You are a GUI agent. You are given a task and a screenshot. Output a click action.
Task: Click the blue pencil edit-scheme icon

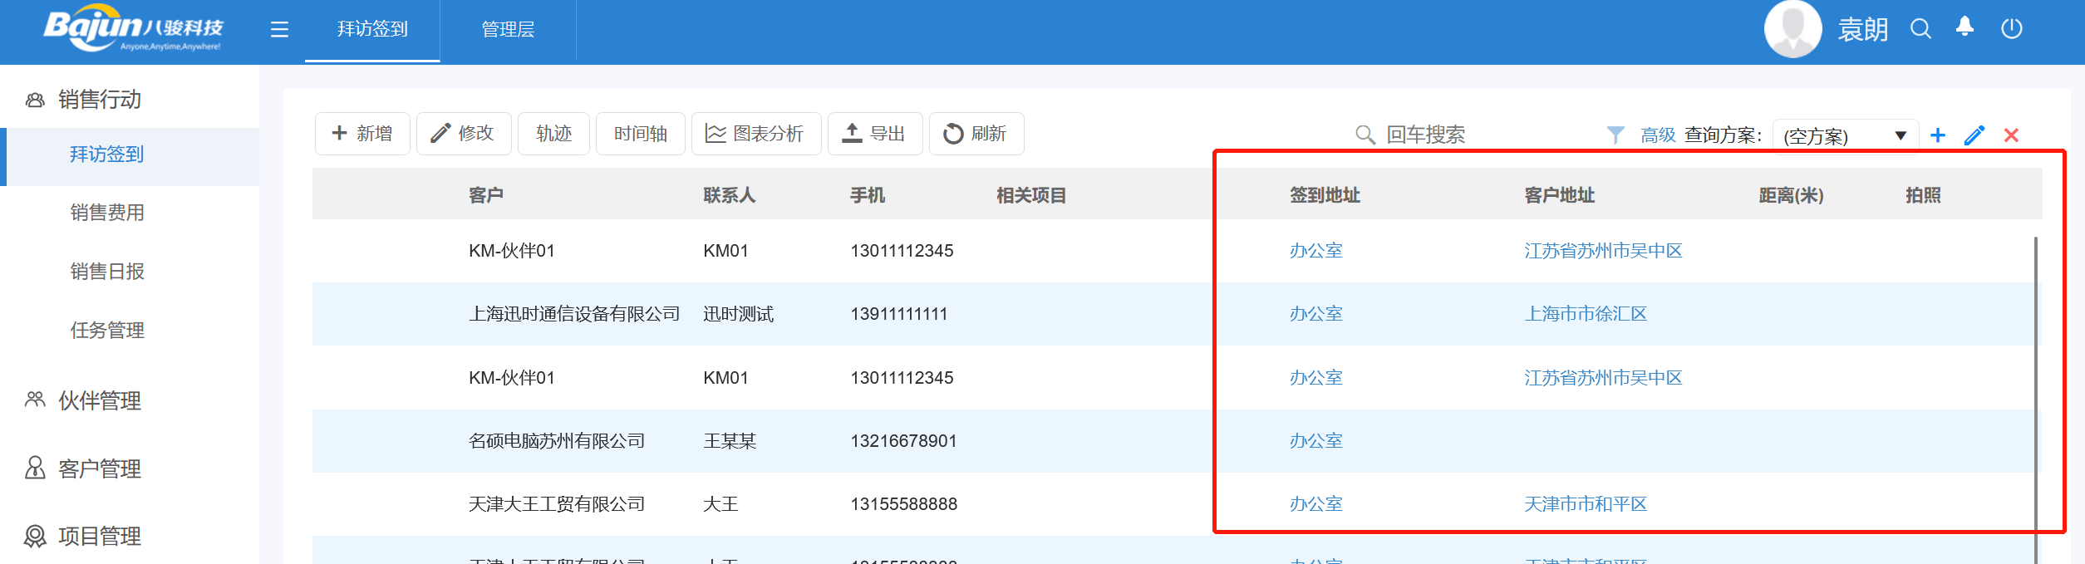[x=1974, y=135]
